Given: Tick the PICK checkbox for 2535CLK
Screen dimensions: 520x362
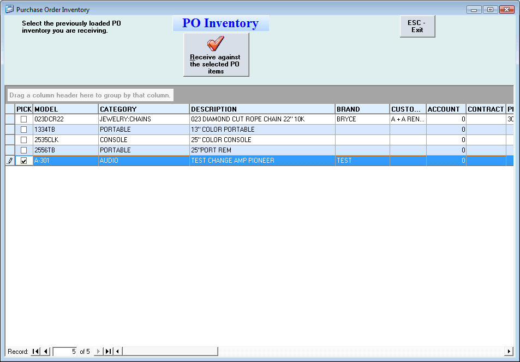Looking at the screenshot, I should pyautogui.click(x=23, y=140).
